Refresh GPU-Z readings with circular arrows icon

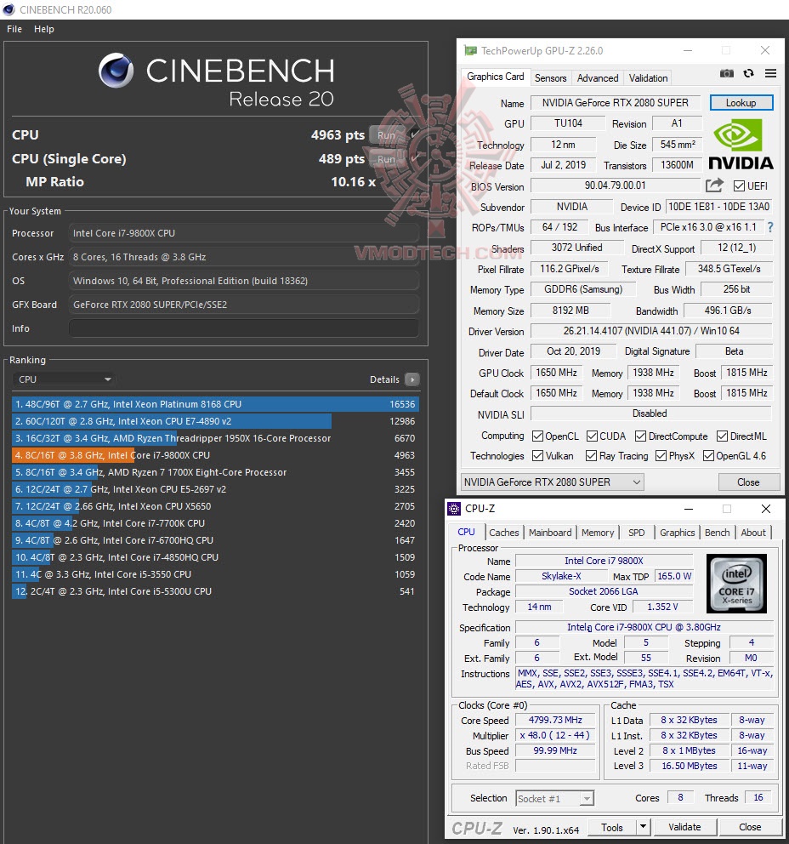coord(748,74)
